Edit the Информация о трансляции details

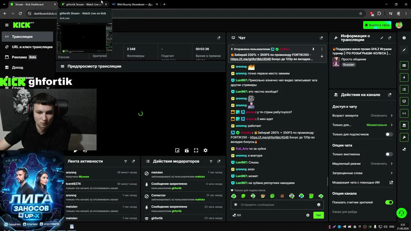pos(382,38)
